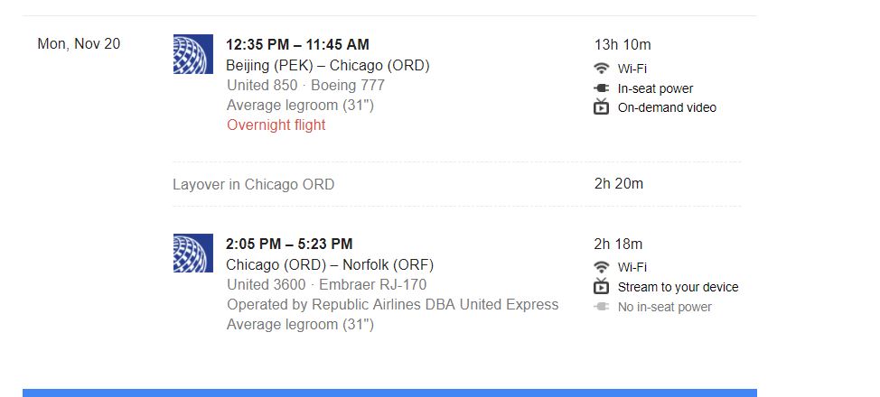Click the 2:05 PM – 5:23 PM times
Image resolution: width=880 pixels, height=397 pixels.
click(289, 244)
